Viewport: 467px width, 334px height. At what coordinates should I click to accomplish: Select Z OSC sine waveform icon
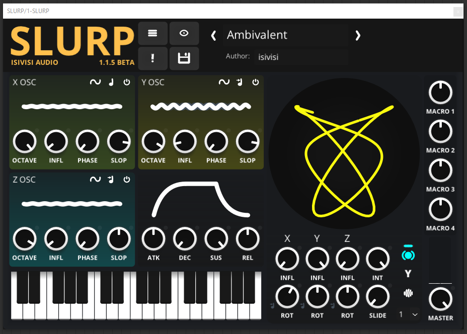pos(95,180)
